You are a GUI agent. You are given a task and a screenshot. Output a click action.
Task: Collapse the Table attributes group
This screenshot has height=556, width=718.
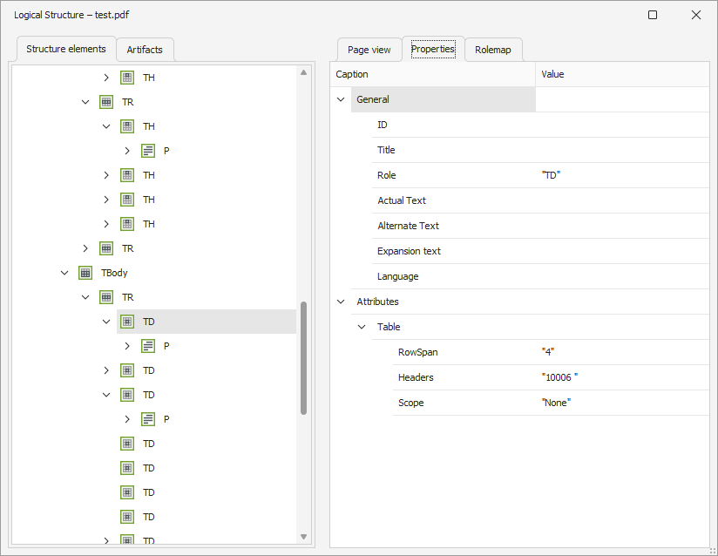[362, 328]
